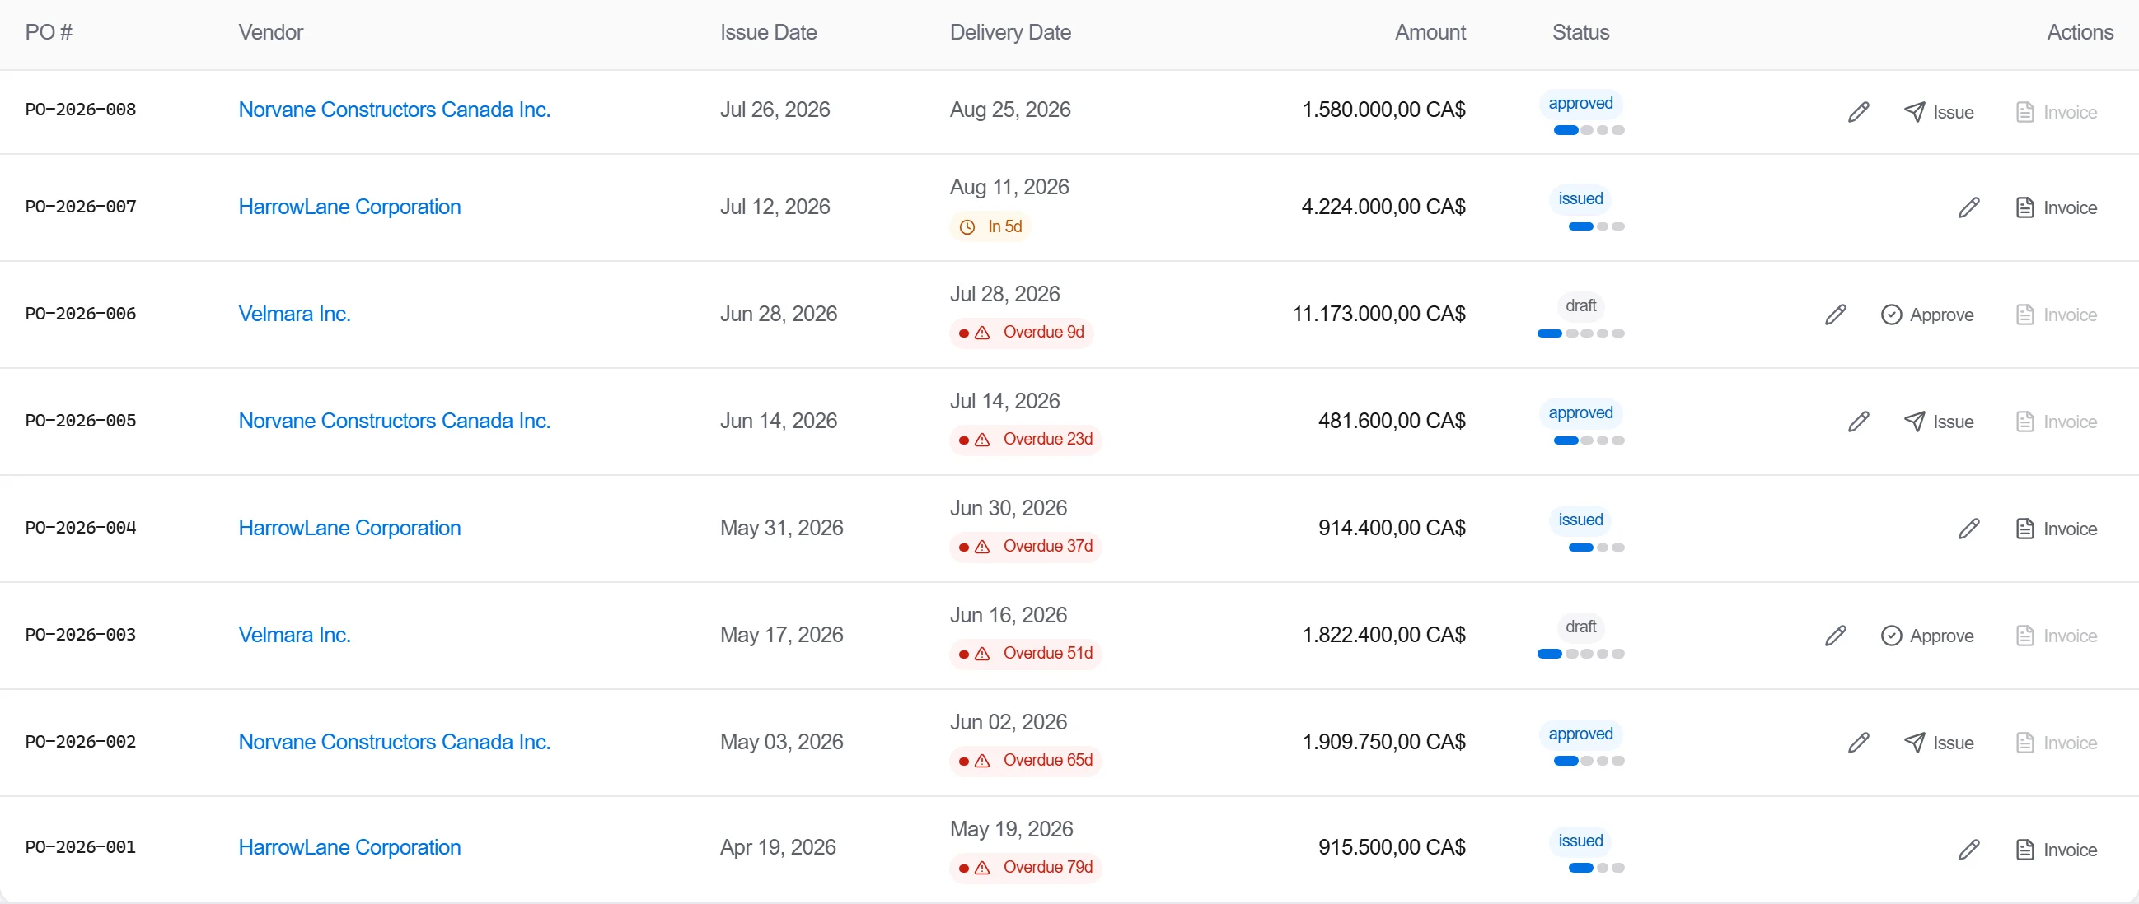This screenshot has height=904, width=2139.
Task: Open Invoice for PO-2026-001
Action: 2056,850
